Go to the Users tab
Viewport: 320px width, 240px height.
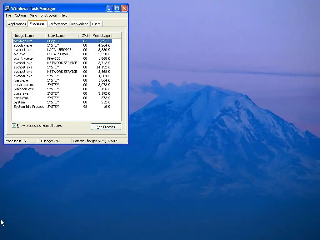coord(96,24)
